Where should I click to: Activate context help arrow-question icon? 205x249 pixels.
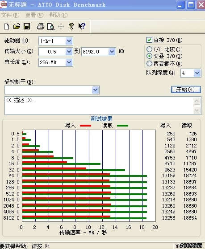point(82,26)
